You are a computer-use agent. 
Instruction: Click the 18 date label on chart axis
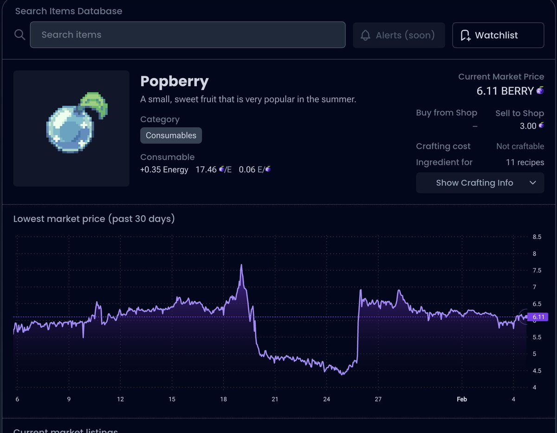(x=223, y=399)
